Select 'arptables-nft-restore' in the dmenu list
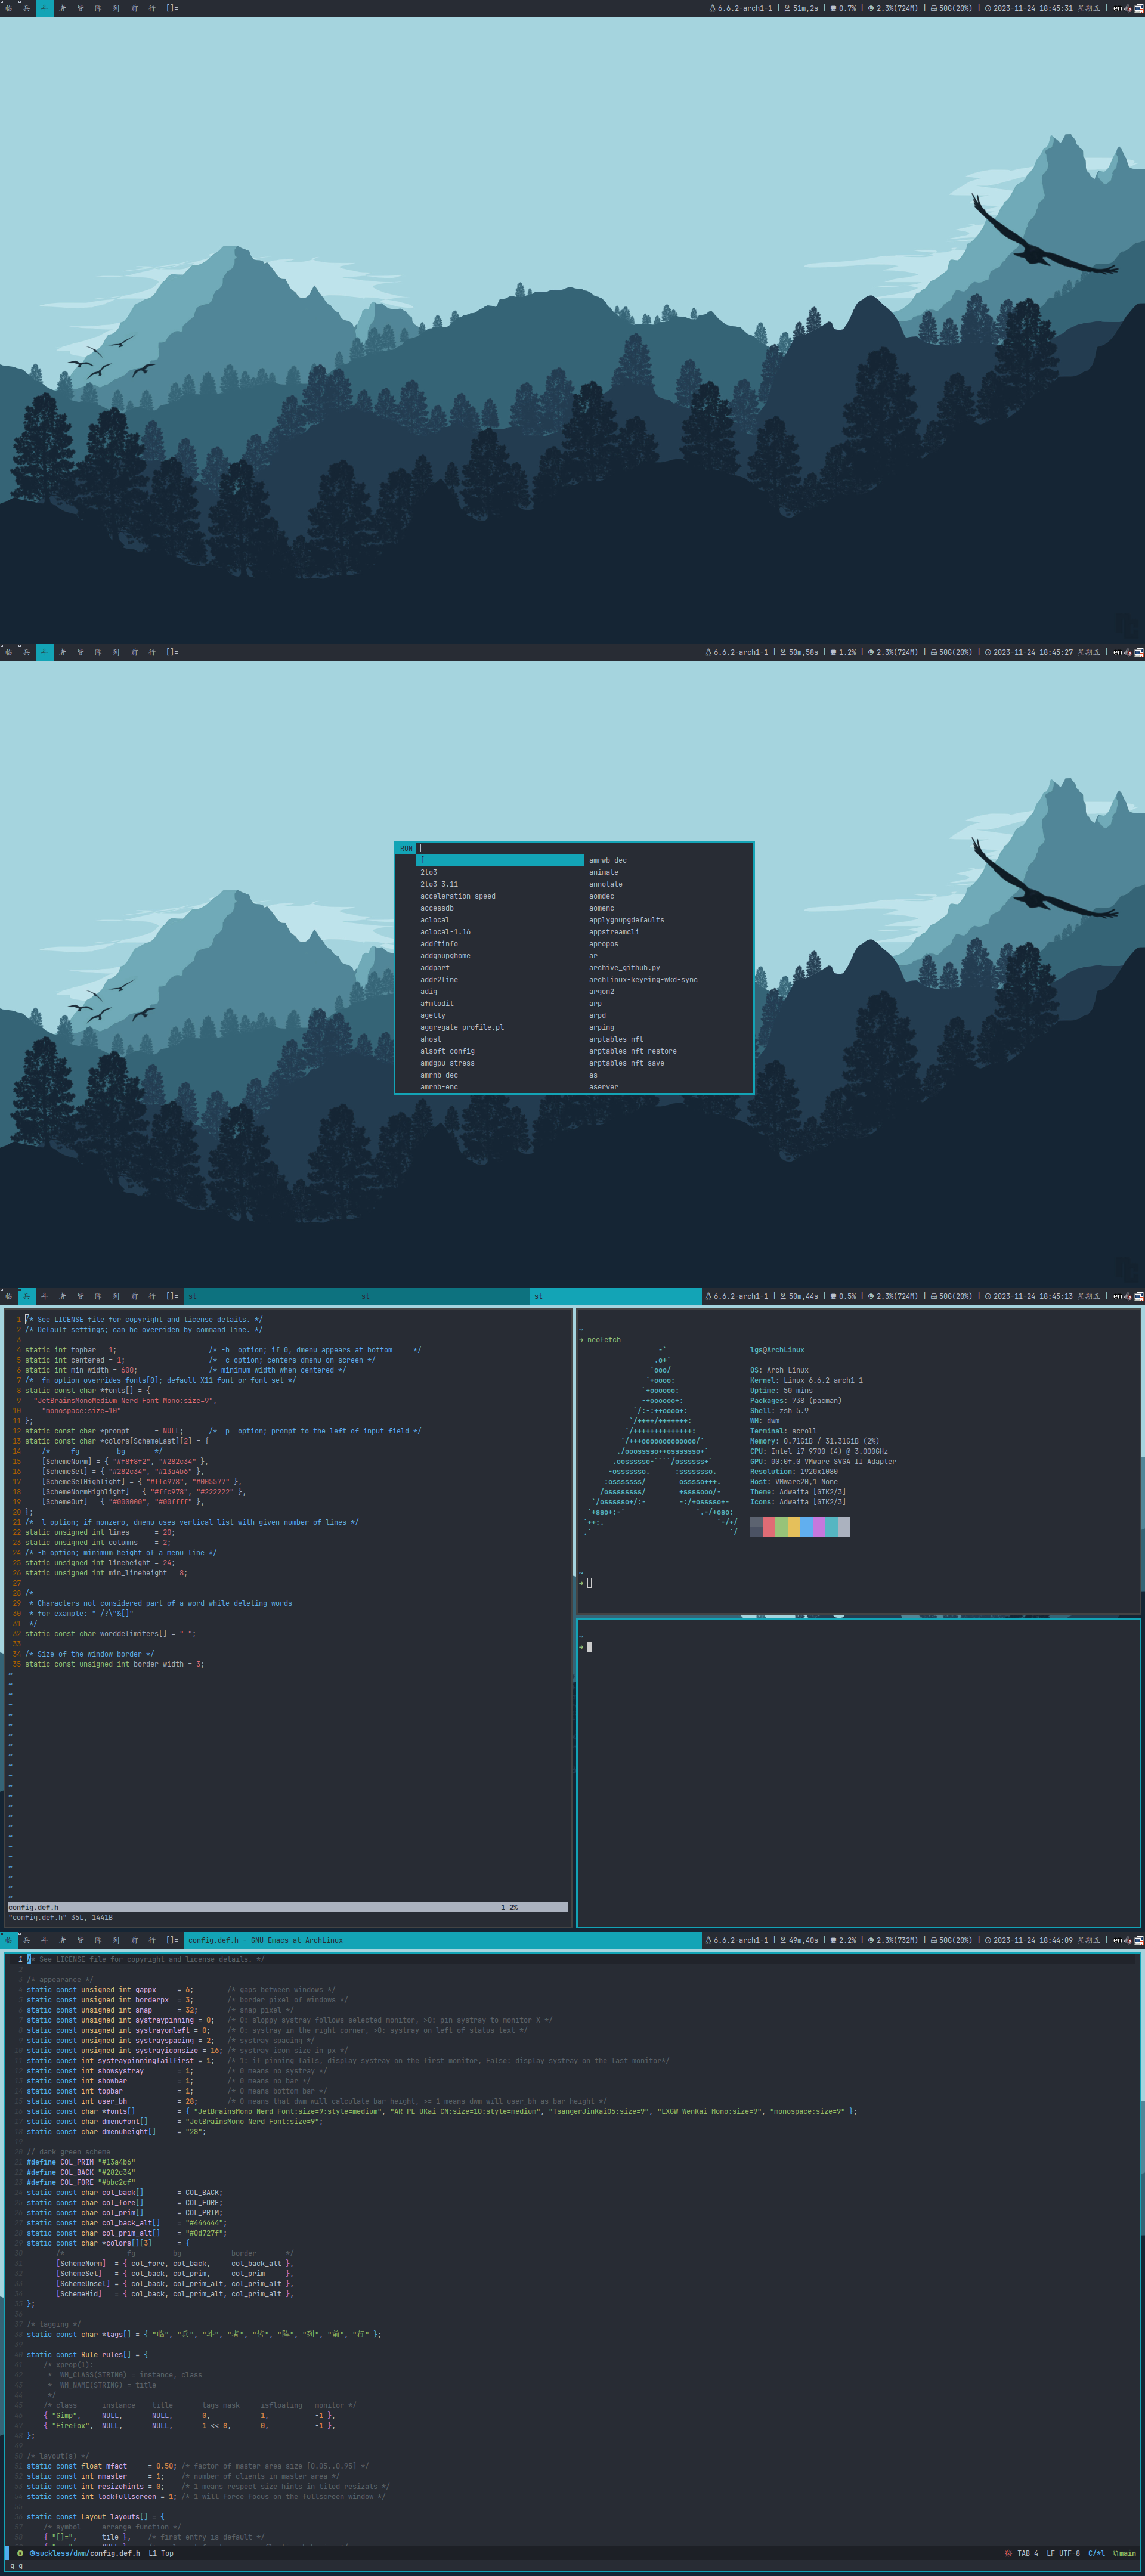This screenshot has width=1145, height=2576. click(x=632, y=1051)
